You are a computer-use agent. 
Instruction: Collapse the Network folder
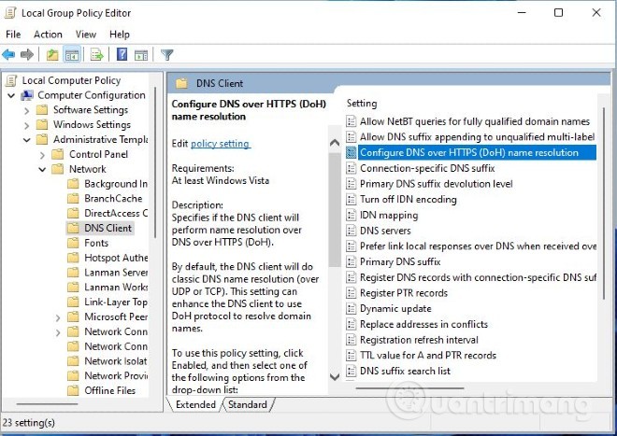click(42, 169)
